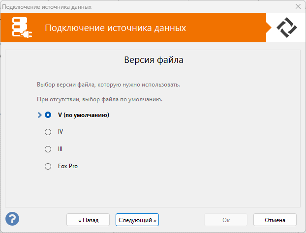Select the "V (по умолчанию)" radio button
The height and width of the screenshot is (233, 306).
(48, 115)
